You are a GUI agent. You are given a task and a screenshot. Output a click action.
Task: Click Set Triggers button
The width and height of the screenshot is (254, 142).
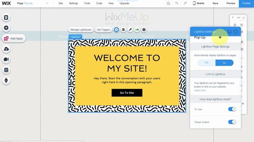pos(104,30)
